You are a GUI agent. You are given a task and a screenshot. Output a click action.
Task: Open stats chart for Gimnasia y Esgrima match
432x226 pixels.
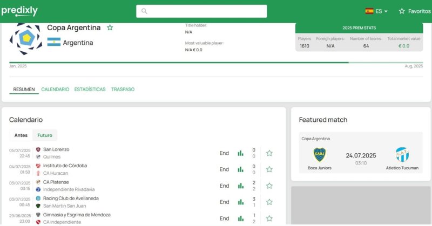click(240, 218)
